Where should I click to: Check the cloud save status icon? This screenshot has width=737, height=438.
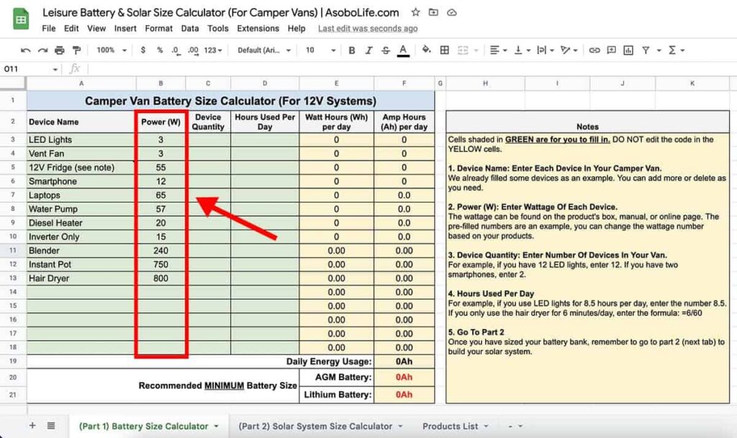pyautogui.click(x=452, y=12)
